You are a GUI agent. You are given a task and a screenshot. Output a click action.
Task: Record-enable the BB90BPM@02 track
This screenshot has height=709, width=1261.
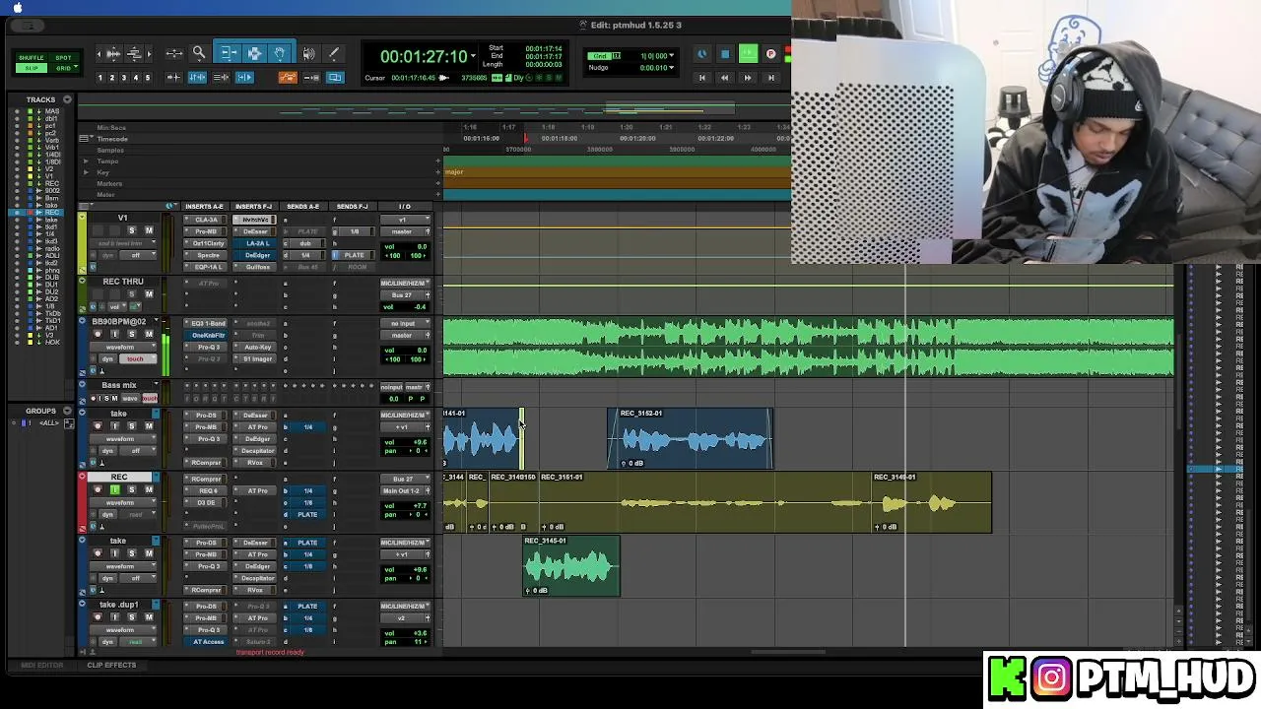98,335
